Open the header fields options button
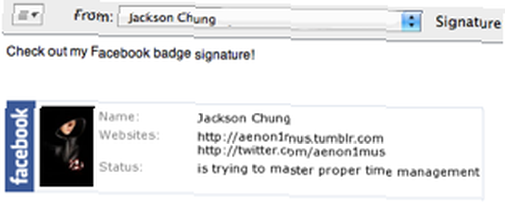Screen dimensions: 505x215 click(x=28, y=15)
